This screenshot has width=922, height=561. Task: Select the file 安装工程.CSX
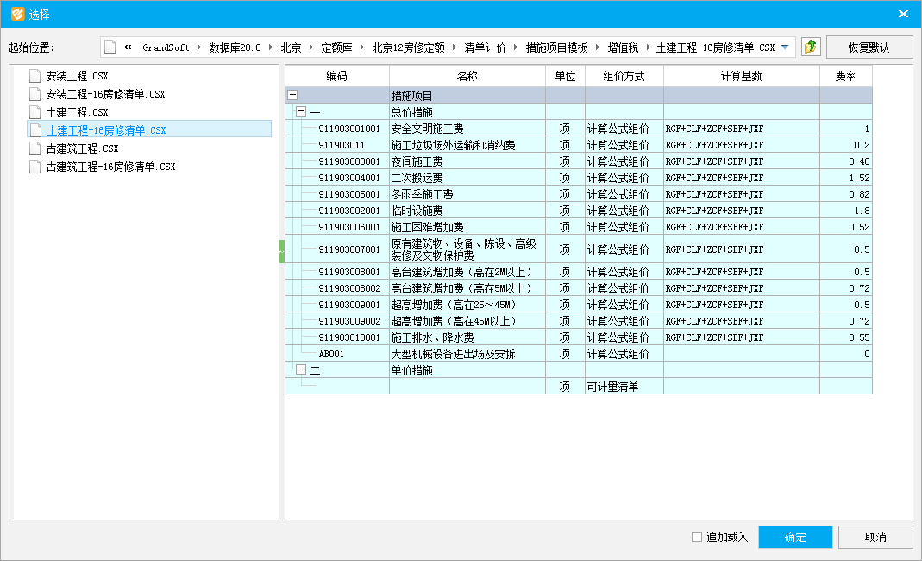click(x=77, y=76)
